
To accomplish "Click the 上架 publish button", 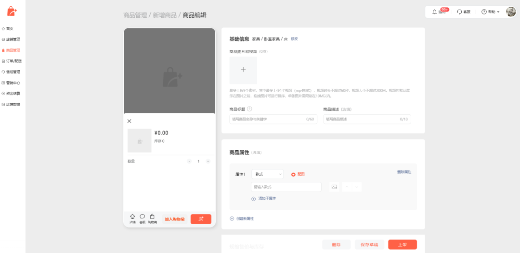I will tap(402, 244).
